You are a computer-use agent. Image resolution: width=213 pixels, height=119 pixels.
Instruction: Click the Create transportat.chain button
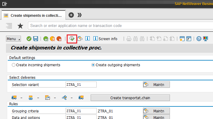pos(130,98)
